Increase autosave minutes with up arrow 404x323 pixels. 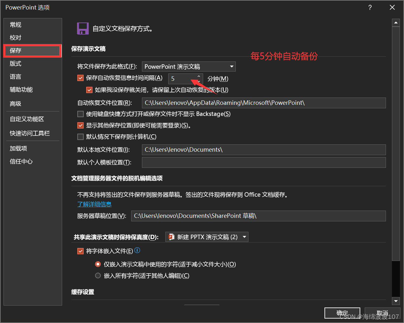[199, 76]
